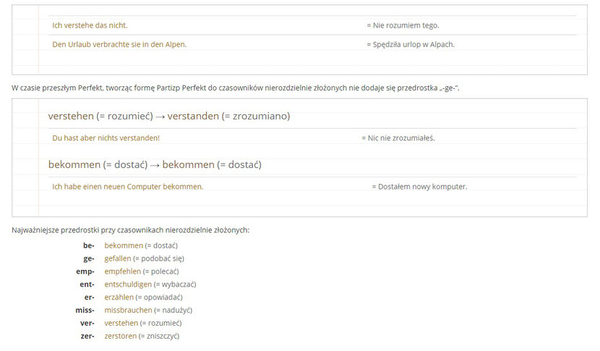The width and height of the screenshot is (600, 351).
Task: Open the verb 'zerstören'
Action: click(120, 336)
